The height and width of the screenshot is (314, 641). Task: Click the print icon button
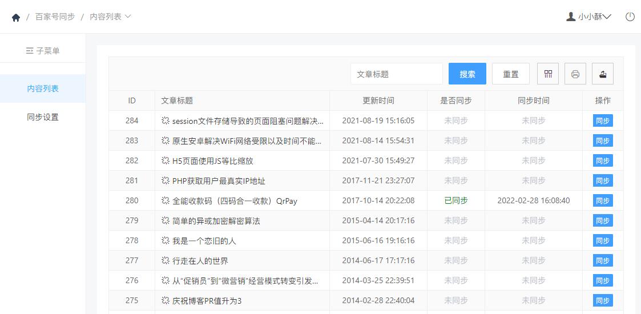575,74
